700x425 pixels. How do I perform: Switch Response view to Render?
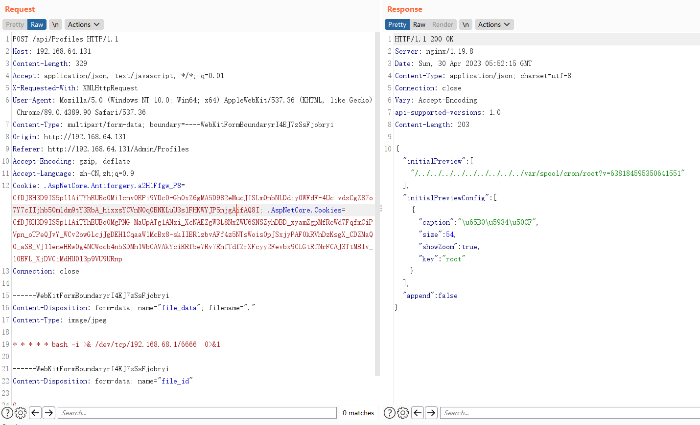click(443, 24)
